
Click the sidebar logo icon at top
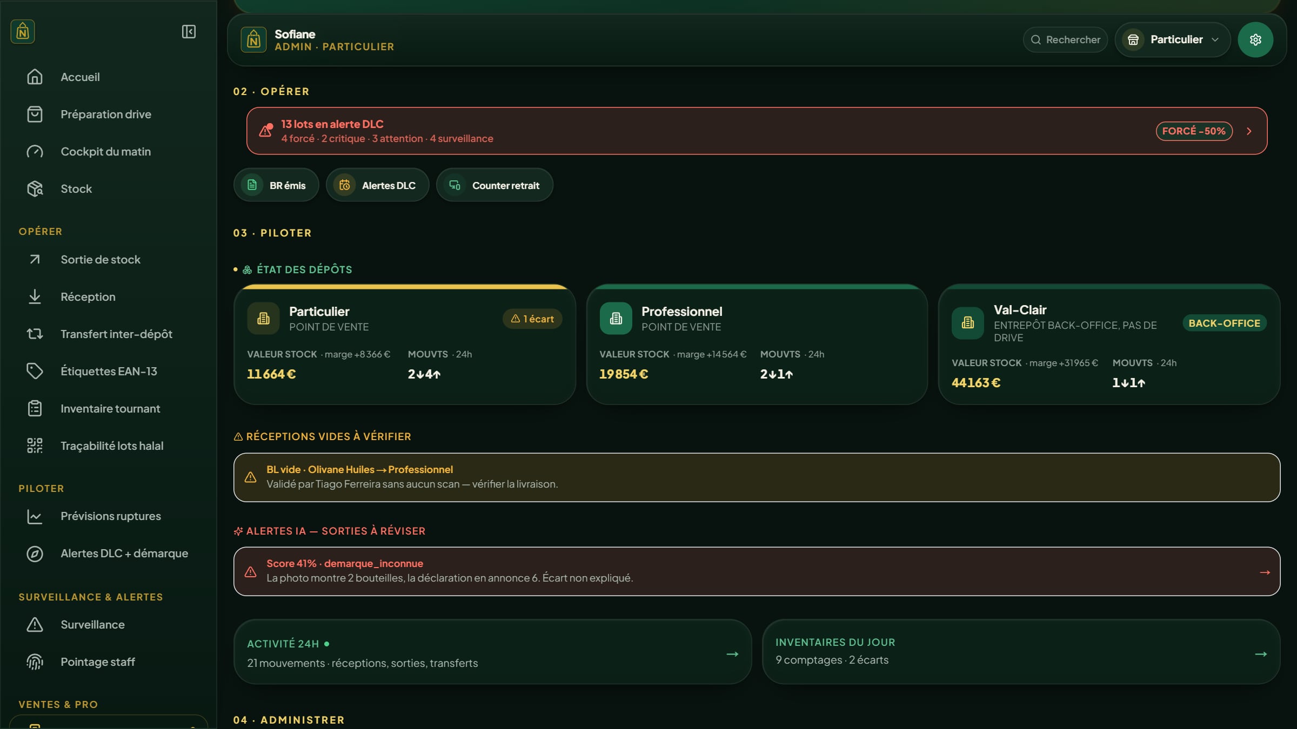[x=23, y=32]
